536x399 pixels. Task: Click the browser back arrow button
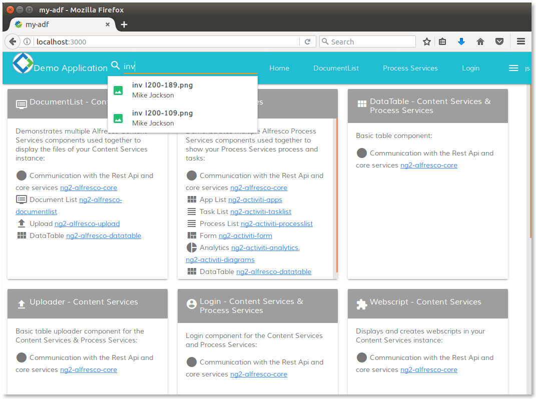pos(13,42)
